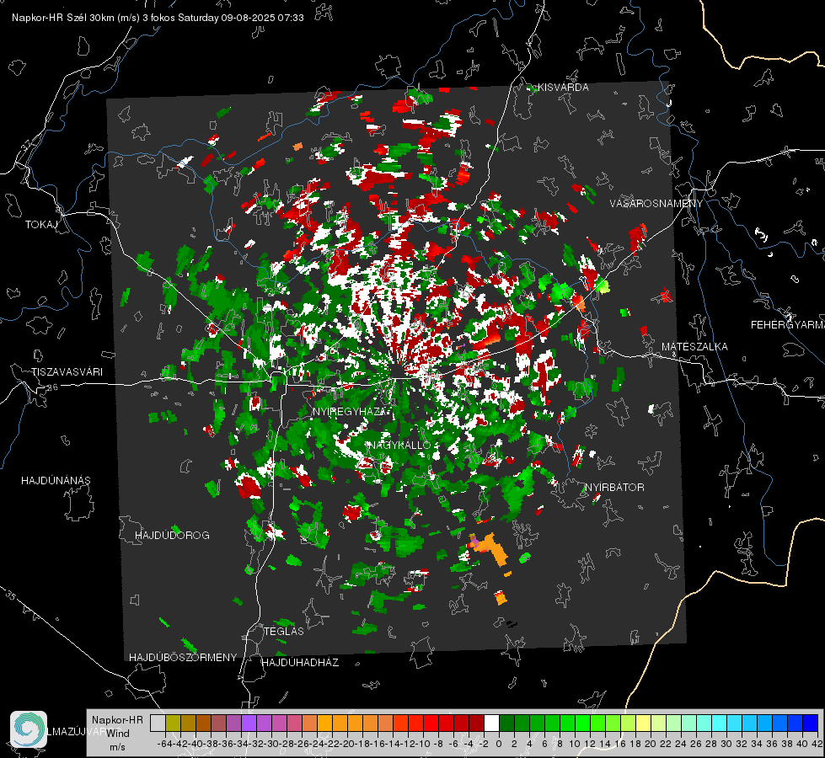Click the HAJDÚBÖSZÖRMÉNY city label
Screen dimensions: 825x758
tap(183, 658)
